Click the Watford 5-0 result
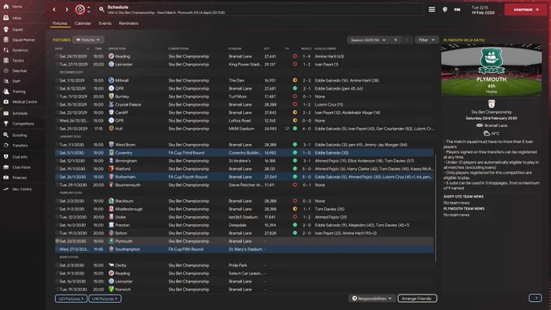Screen dimensions: 551x310 tap(306, 169)
